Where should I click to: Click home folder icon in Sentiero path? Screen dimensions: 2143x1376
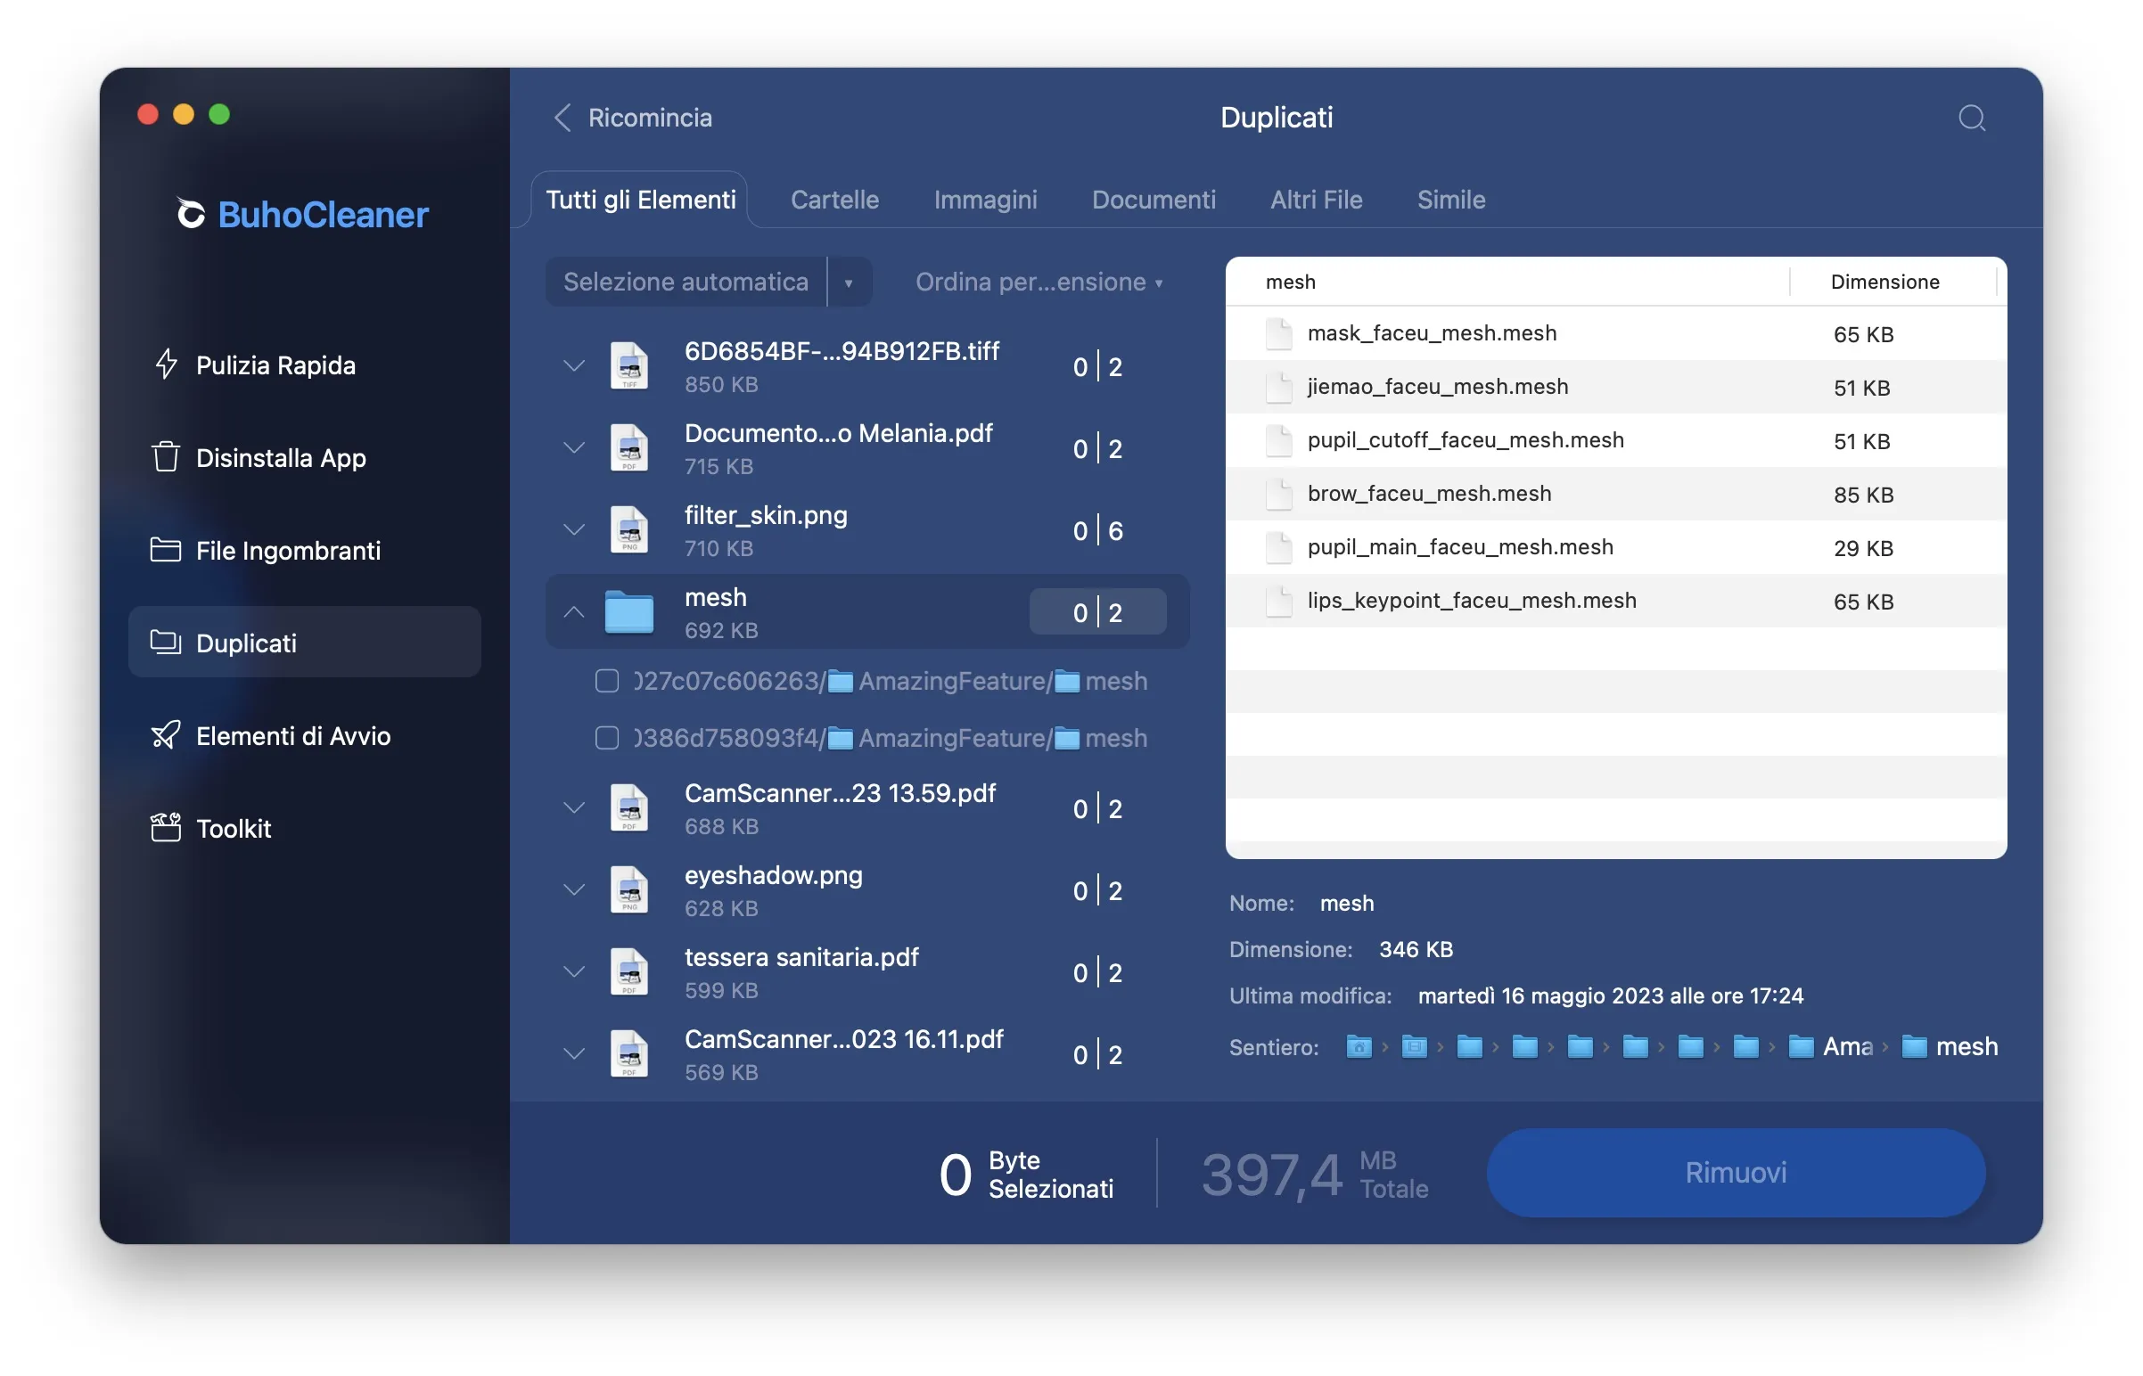click(x=1359, y=1046)
